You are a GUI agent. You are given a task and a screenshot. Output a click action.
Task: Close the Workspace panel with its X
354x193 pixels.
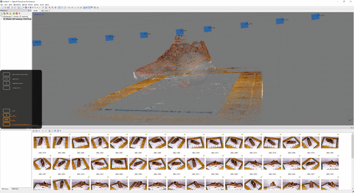click(31, 11)
